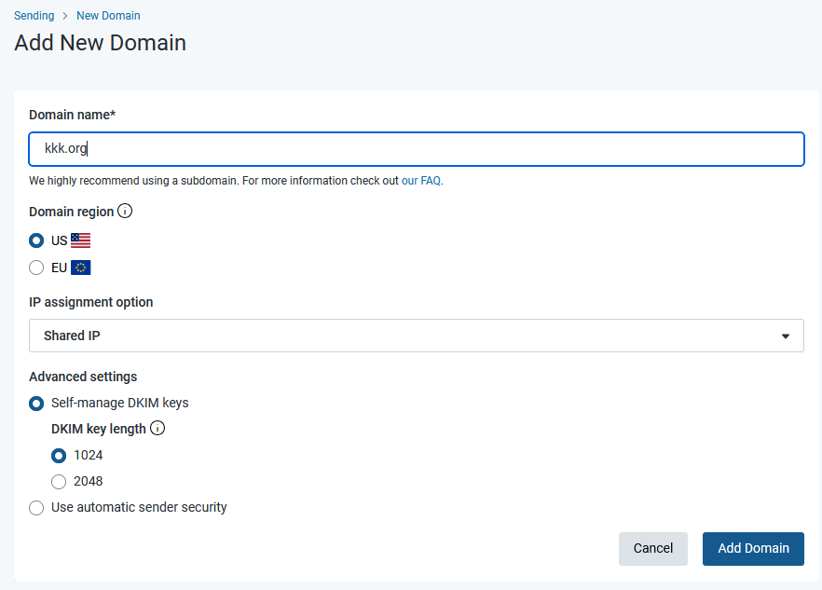The width and height of the screenshot is (822, 590).
Task: Click the European Union flag icon
Action: tap(81, 268)
